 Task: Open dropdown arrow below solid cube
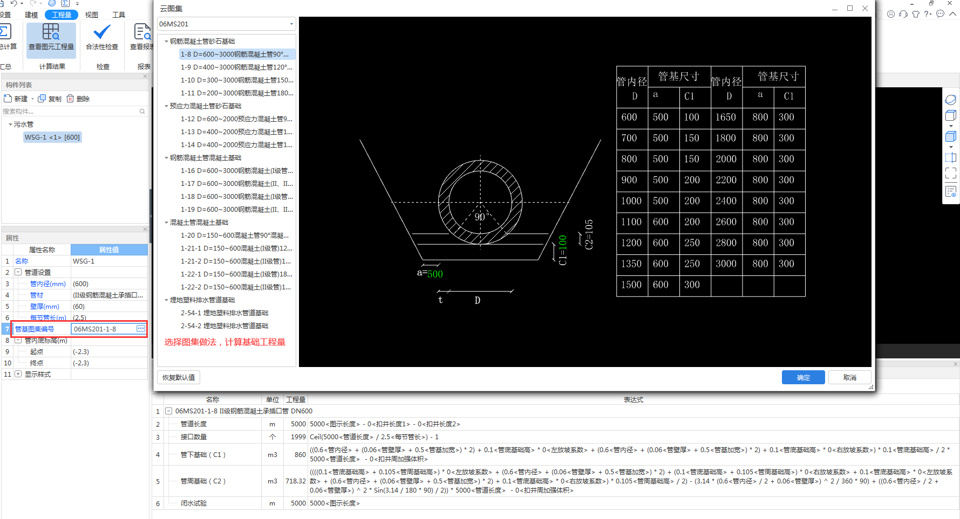coord(951,147)
